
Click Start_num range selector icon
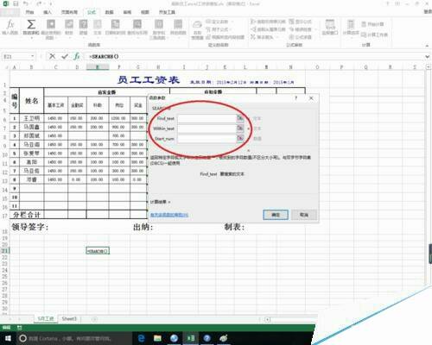pyautogui.click(x=240, y=138)
